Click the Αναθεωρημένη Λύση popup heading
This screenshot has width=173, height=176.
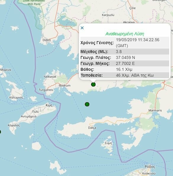[x=125, y=34]
